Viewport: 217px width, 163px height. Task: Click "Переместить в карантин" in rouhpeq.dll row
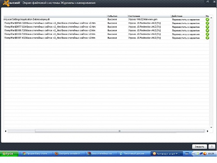click(186, 20)
